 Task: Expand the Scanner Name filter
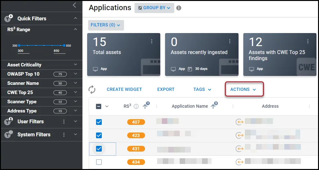pos(75,83)
